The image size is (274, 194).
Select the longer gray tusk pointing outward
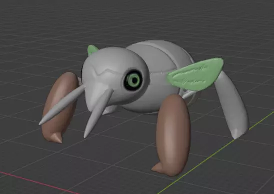(x=62, y=105)
